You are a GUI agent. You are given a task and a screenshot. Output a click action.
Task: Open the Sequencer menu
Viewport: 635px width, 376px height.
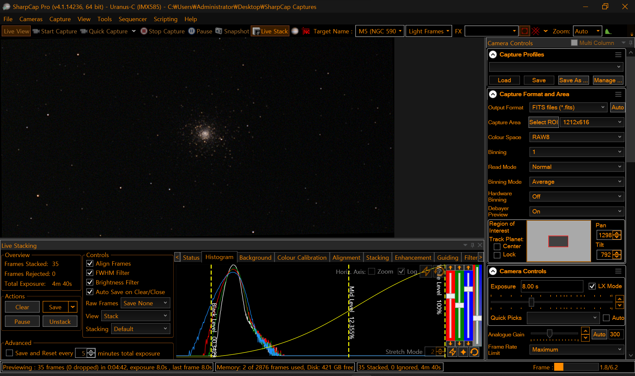coord(133,19)
